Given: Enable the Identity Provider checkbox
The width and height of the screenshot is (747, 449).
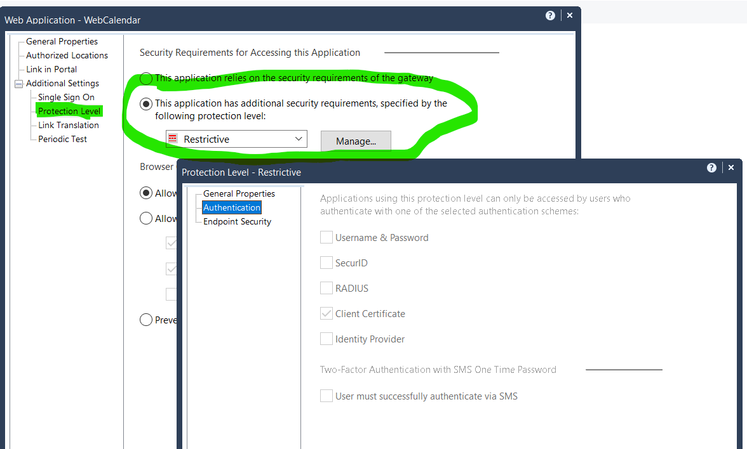Looking at the screenshot, I should point(326,339).
